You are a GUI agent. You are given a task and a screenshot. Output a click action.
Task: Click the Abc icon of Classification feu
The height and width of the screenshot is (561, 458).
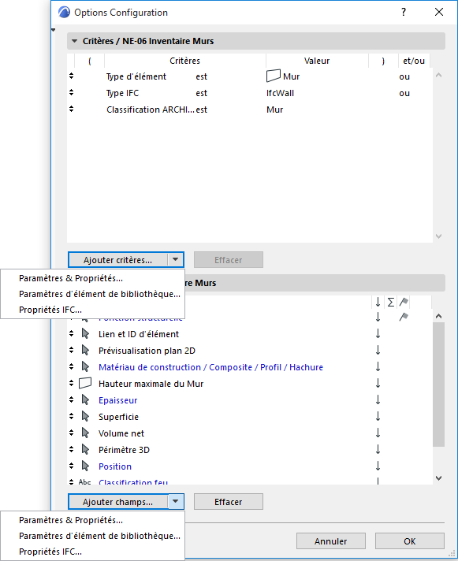tap(85, 481)
